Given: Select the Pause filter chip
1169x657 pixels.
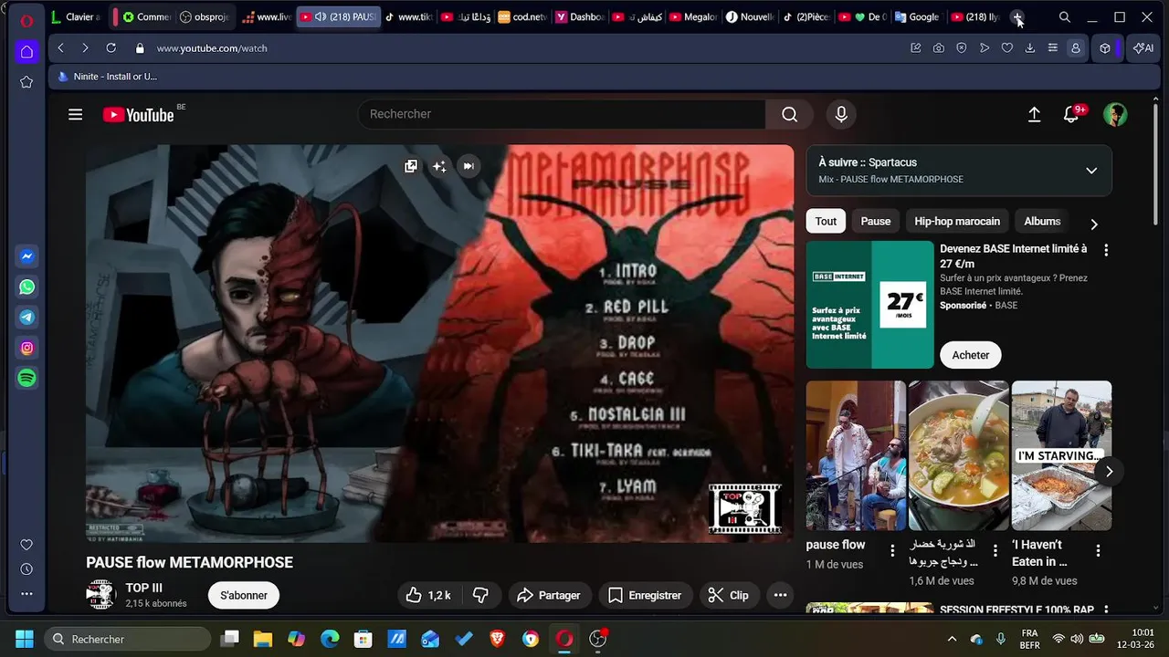Looking at the screenshot, I should tap(876, 221).
